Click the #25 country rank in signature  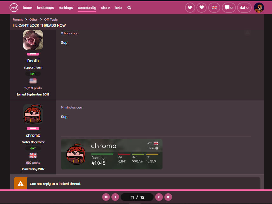tap(150, 143)
